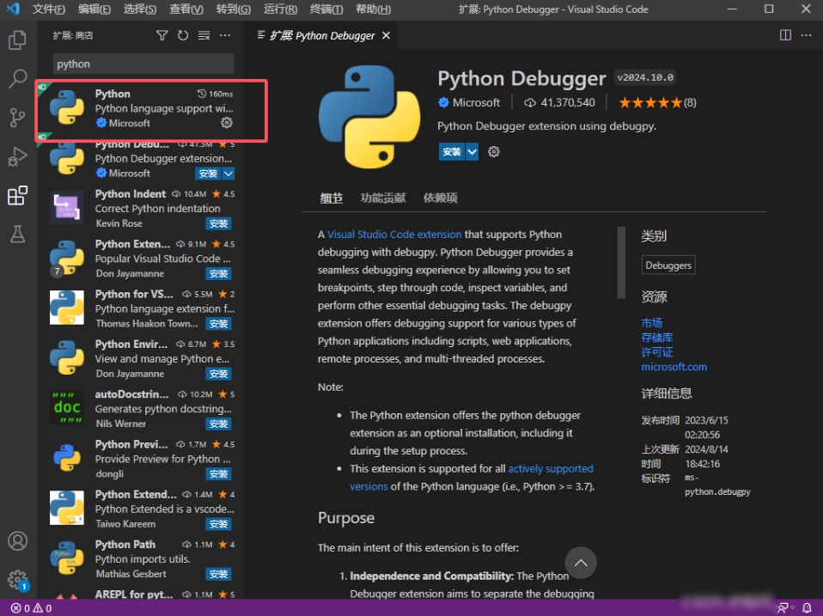Click the five-star rating of Python Debugger
This screenshot has height=616, width=823.
point(650,102)
